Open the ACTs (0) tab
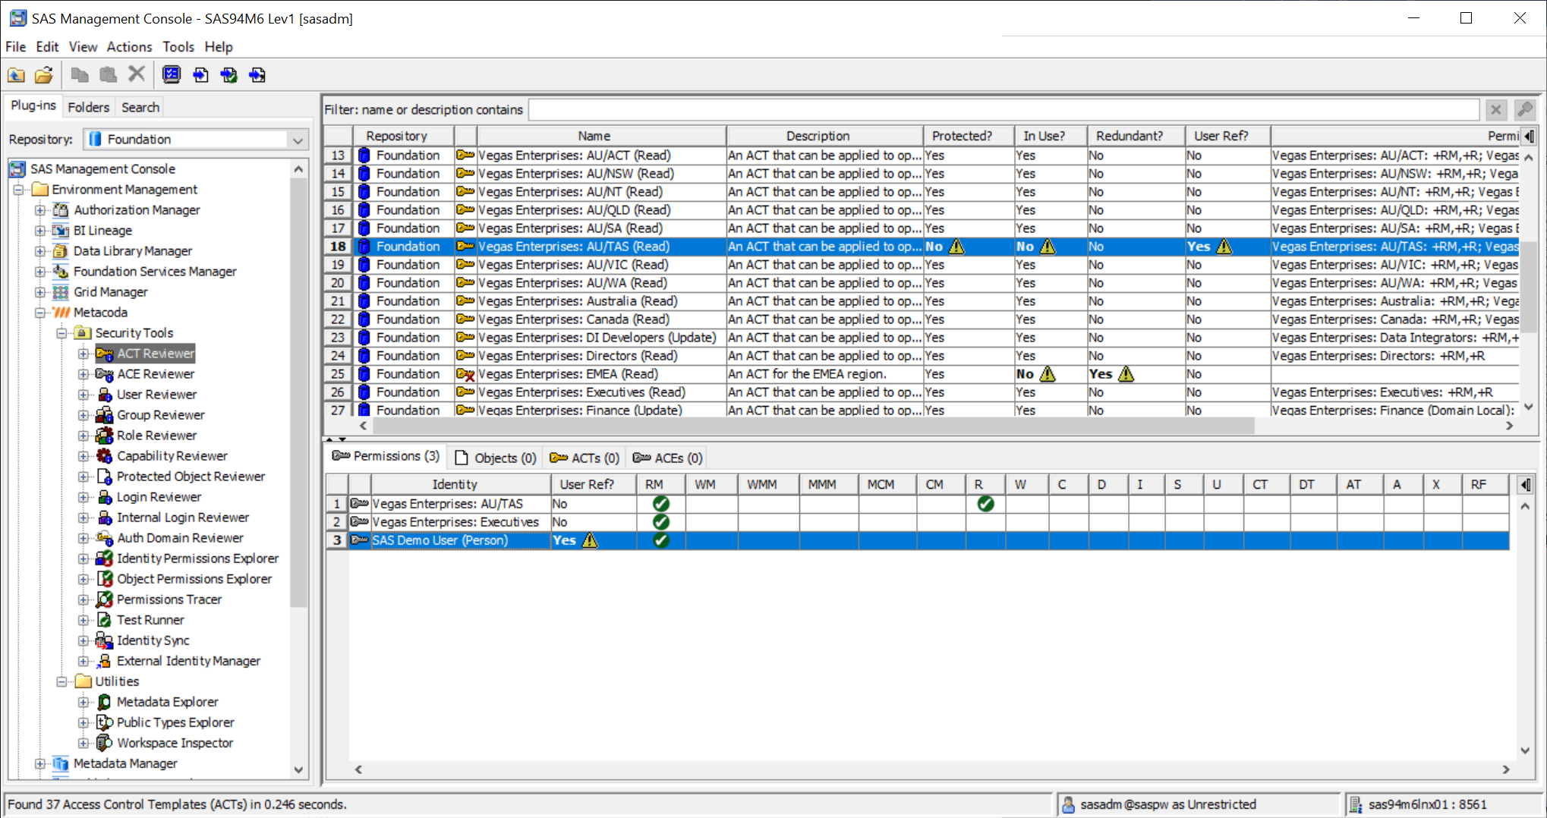 pos(584,458)
